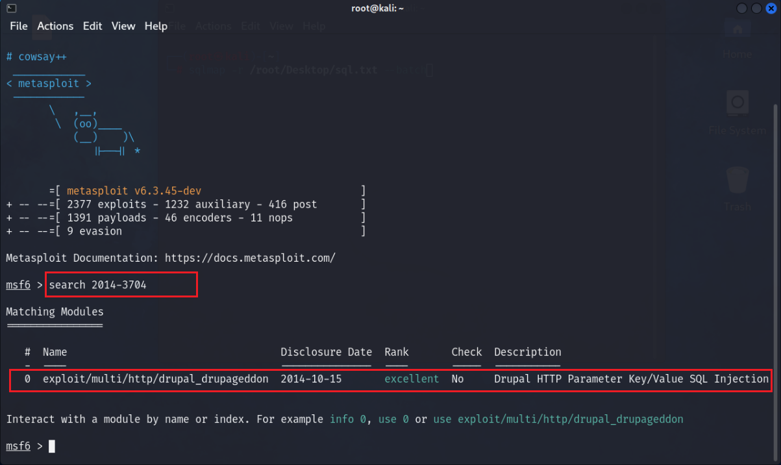
Task: Open the File menu
Action: pyautogui.click(x=19, y=26)
